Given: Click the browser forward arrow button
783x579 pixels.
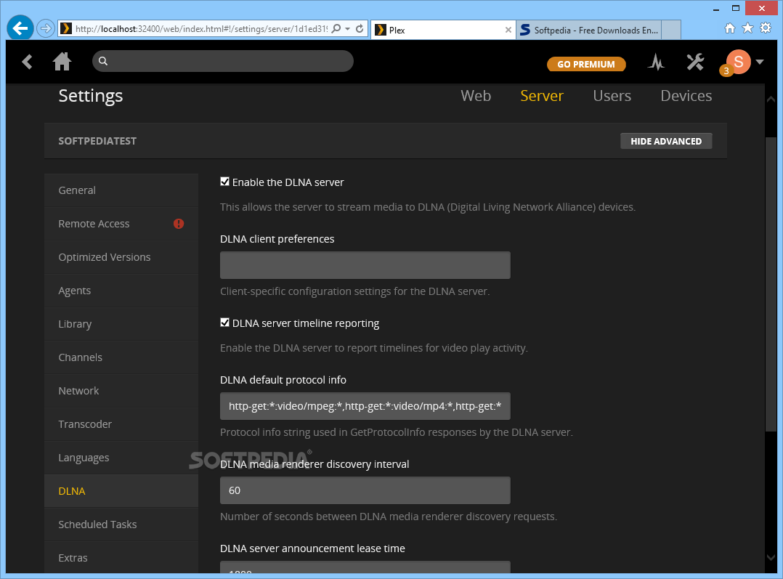Looking at the screenshot, I should point(46,28).
